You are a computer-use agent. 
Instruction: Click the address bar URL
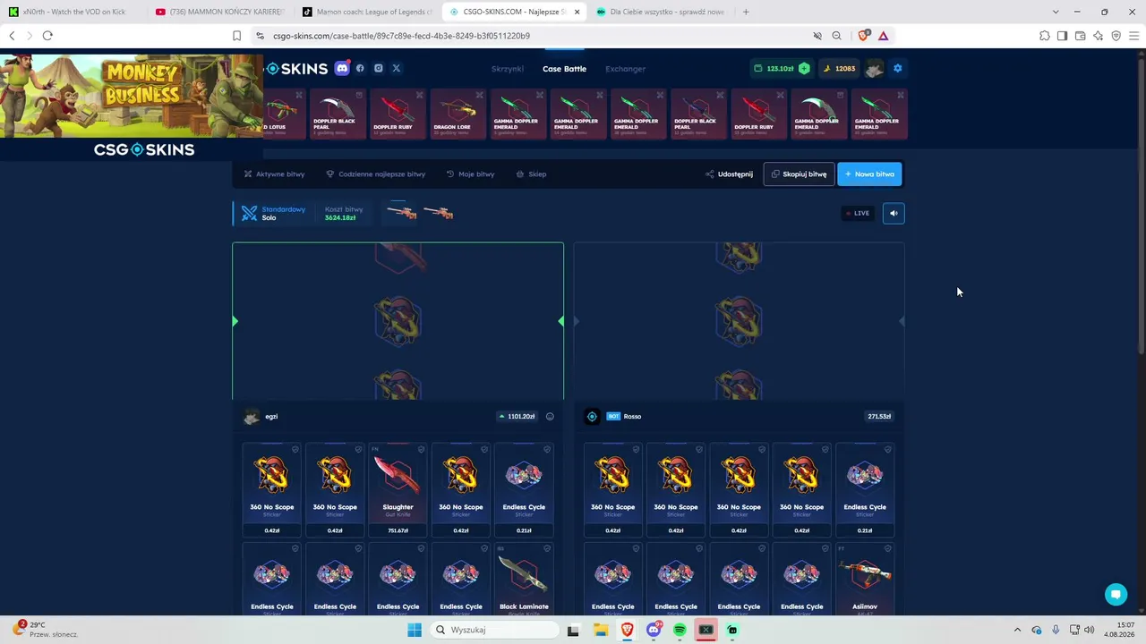coord(401,36)
